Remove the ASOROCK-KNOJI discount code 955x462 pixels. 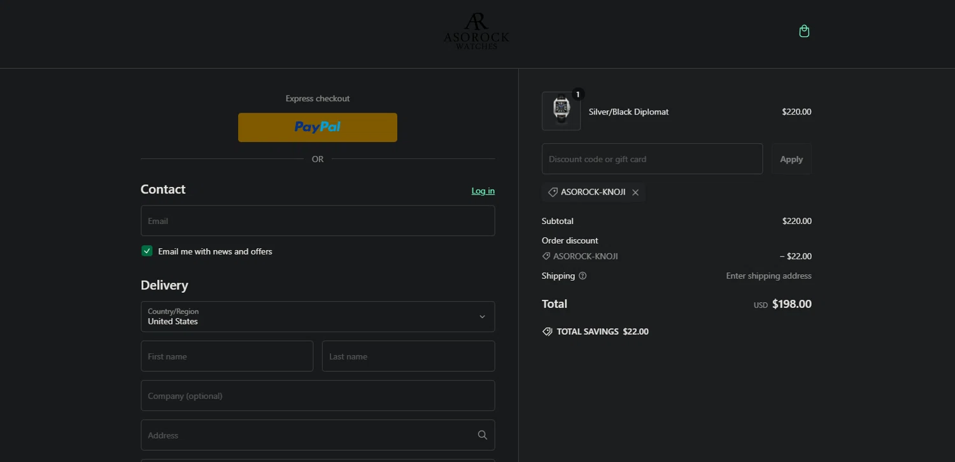pos(635,192)
